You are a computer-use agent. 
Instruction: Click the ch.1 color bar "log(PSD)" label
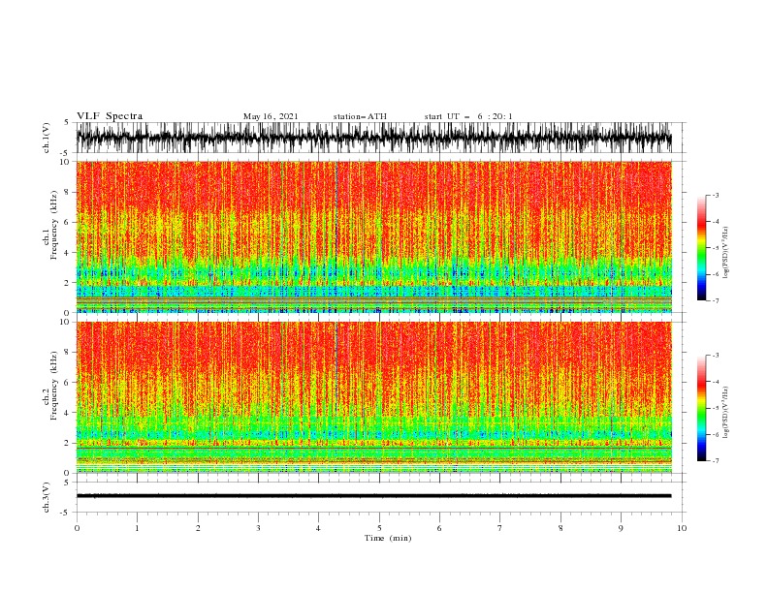(x=726, y=253)
